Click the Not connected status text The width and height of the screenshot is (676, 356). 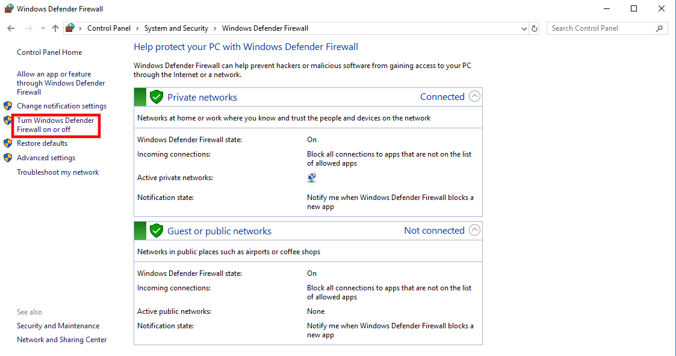click(x=434, y=231)
